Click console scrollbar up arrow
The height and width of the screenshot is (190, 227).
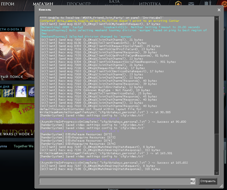[217, 19]
